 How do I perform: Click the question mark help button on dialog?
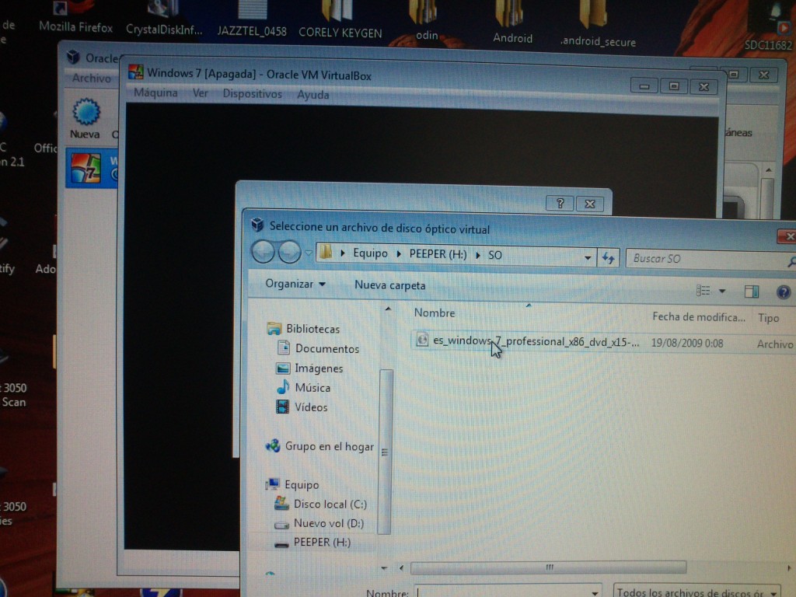560,204
